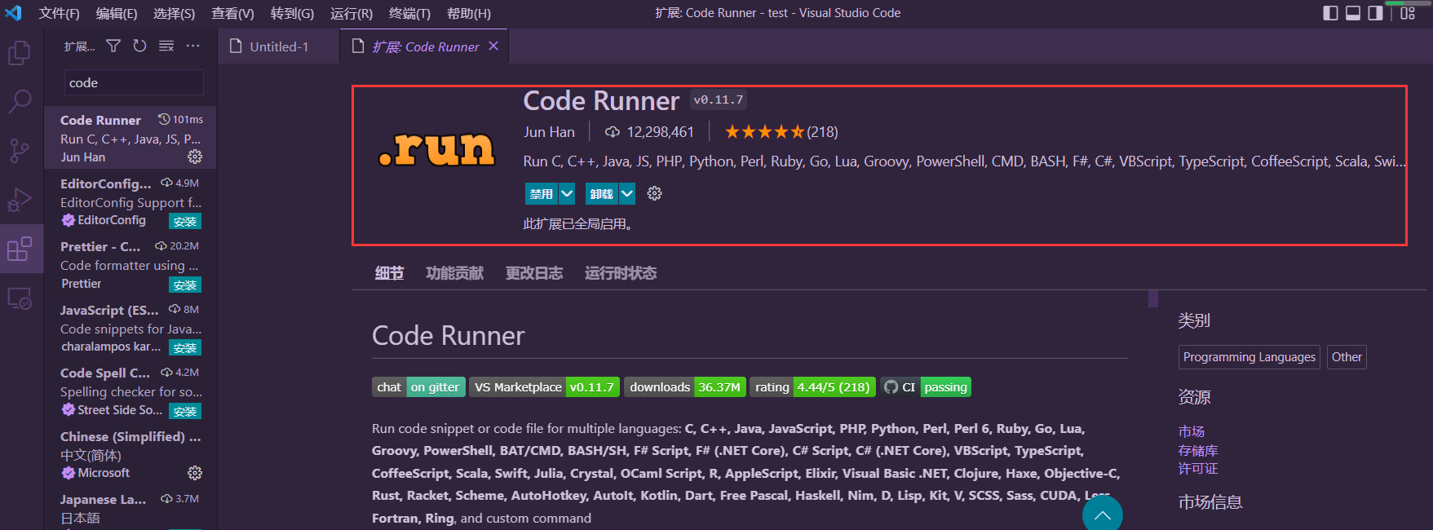Screen dimensions: 1433x530
Task: Click the filter extensions funnel icon
Action: click(x=113, y=46)
